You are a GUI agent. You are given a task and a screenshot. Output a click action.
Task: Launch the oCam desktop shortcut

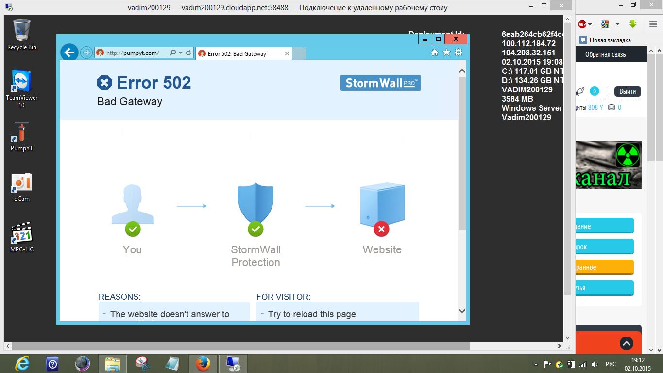(22, 187)
